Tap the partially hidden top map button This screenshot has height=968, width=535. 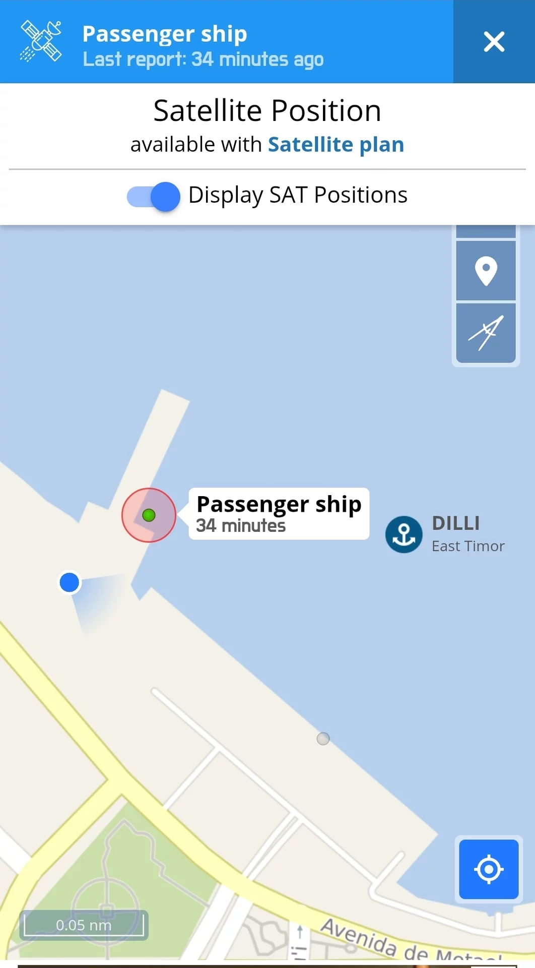coord(486,231)
